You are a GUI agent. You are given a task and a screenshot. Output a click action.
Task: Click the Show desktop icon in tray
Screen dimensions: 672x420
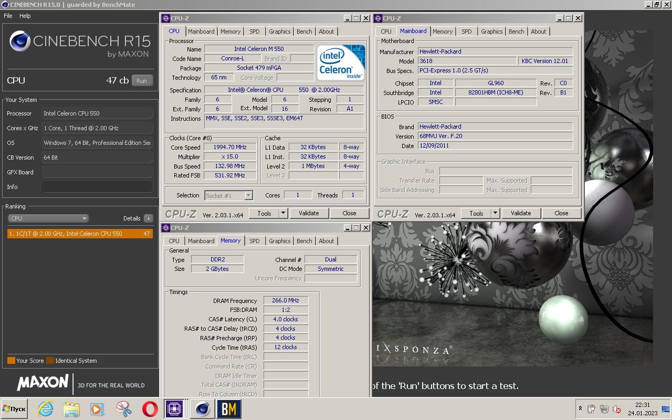coord(666,409)
